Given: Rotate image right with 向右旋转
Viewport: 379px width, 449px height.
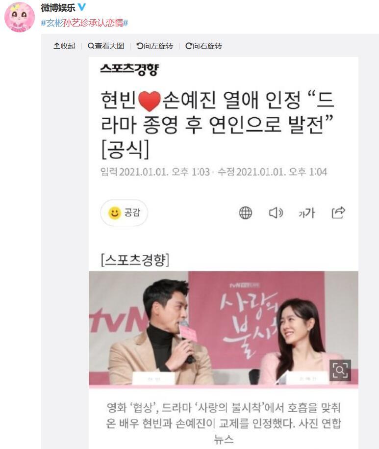Looking at the screenshot, I should click(203, 46).
